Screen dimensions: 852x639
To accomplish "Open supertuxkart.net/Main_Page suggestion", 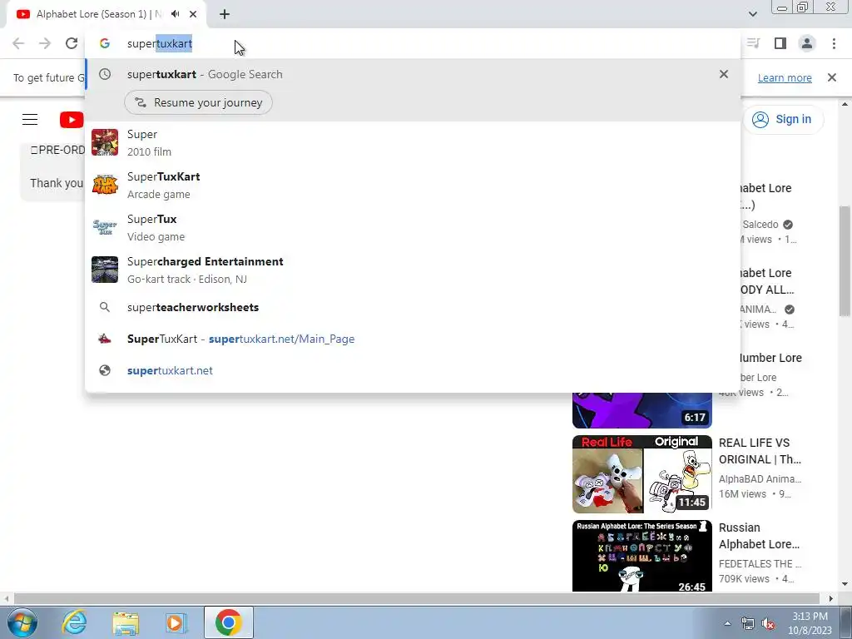I will pos(413,339).
